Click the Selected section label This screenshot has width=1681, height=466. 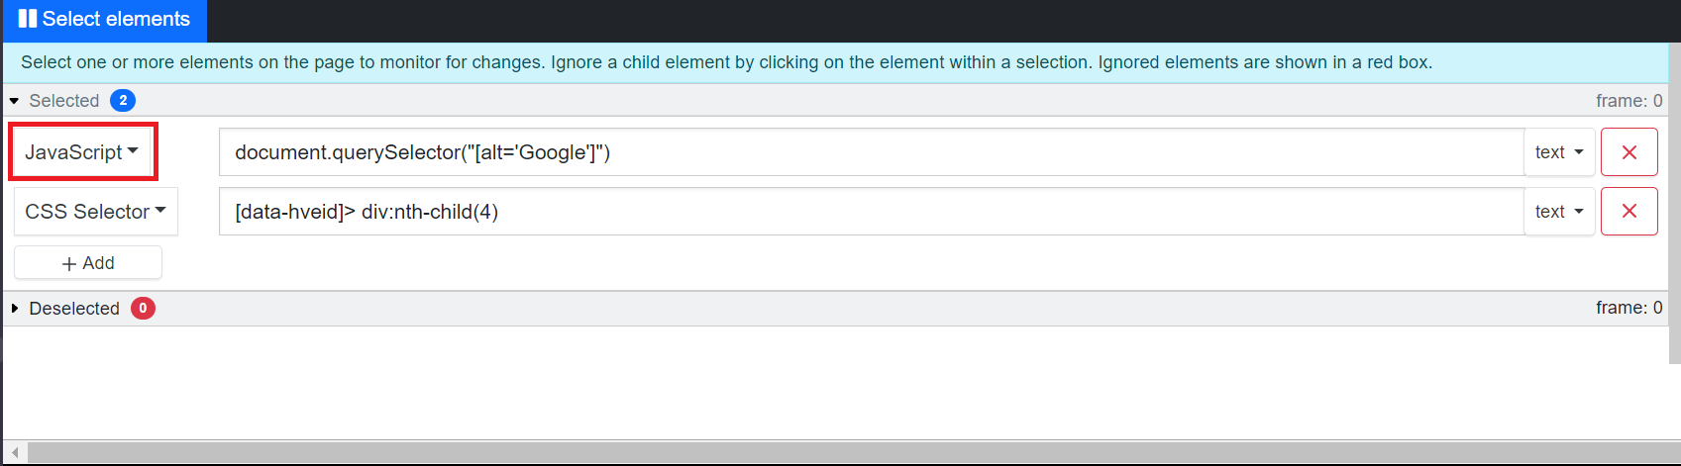pyautogui.click(x=64, y=101)
